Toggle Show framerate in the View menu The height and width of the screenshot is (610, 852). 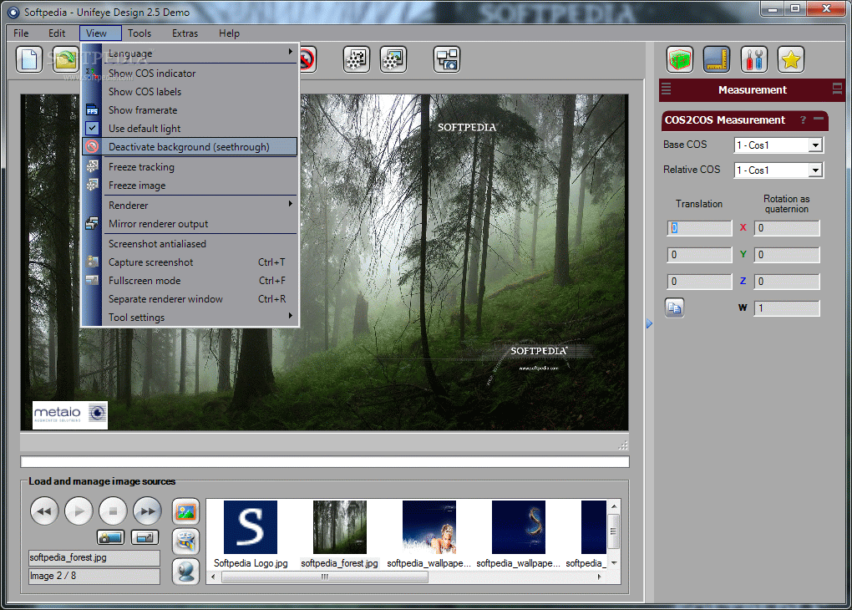point(143,110)
